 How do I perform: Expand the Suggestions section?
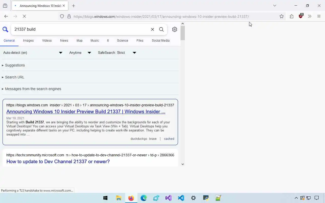coord(13,65)
